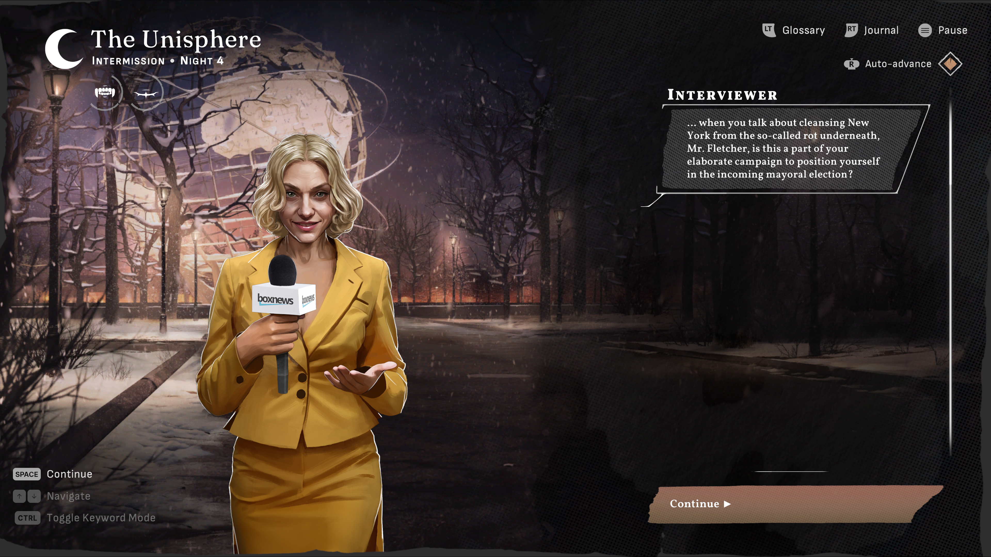Click the CTRL key hint icon
The image size is (991, 557).
27,518
